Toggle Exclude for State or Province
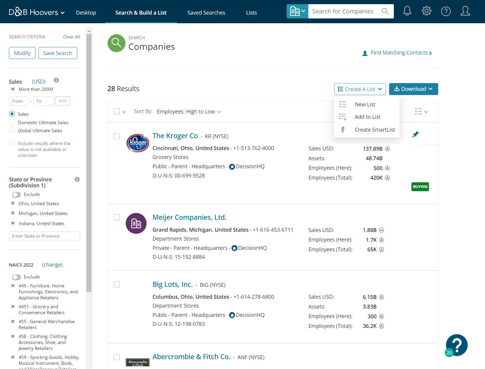The width and height of the screenshot is (485, 369). coord(16,194)
